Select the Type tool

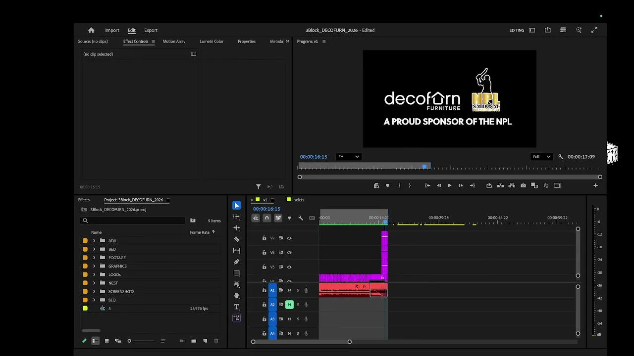(237, 307)
